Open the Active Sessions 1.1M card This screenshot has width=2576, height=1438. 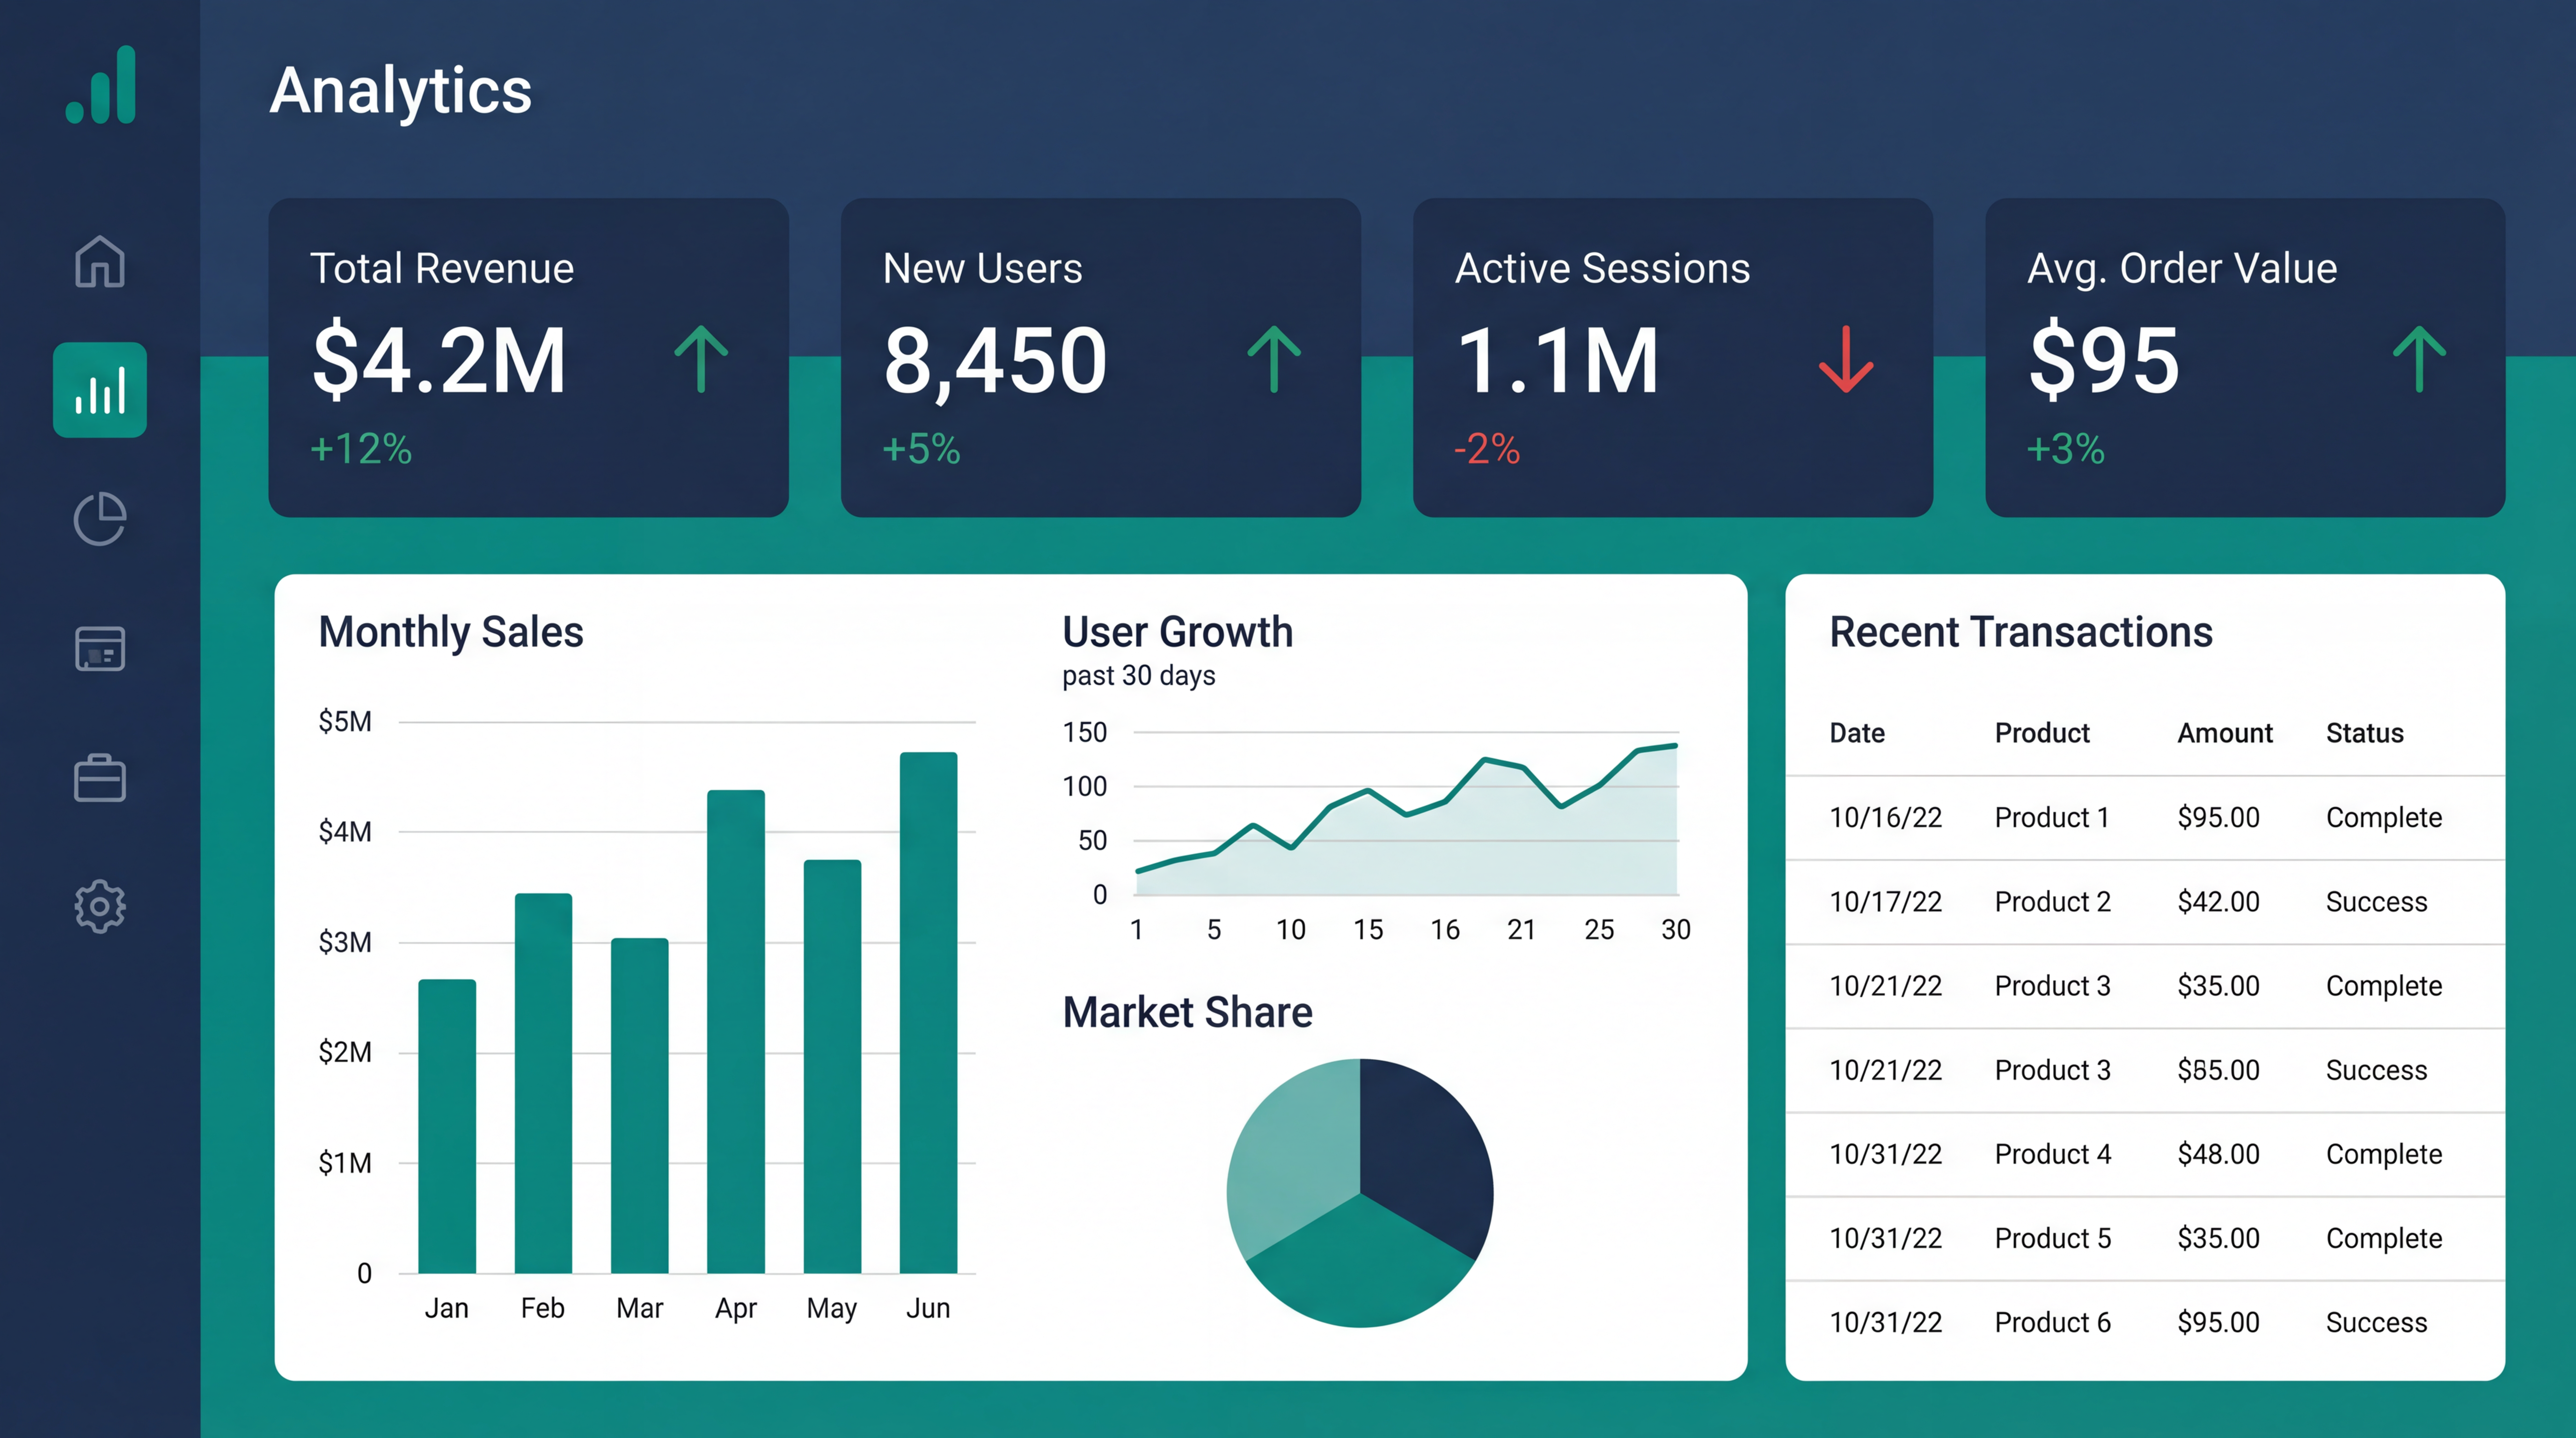coord(1673,357)
